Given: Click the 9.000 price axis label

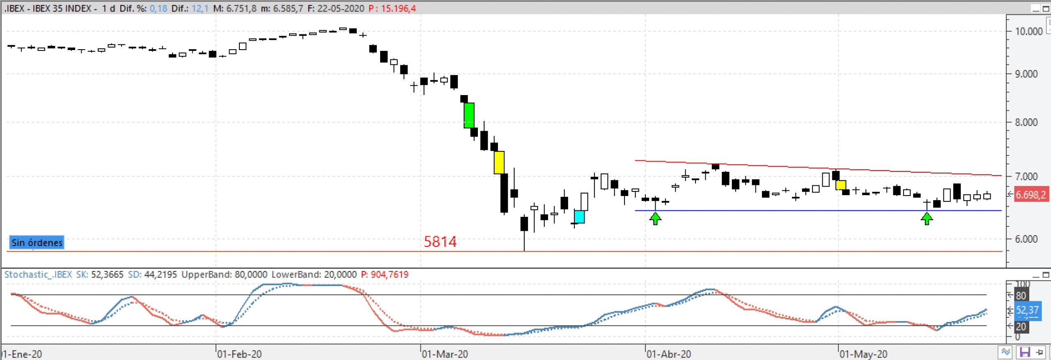Looking at the screenshot, I should click(x=1026, y=74).
